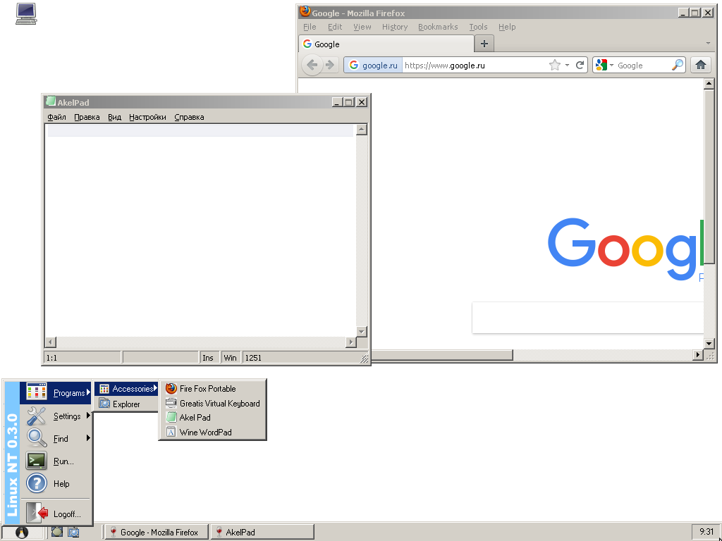Choose Explorer in the Programs submenu

pos(126,404)
